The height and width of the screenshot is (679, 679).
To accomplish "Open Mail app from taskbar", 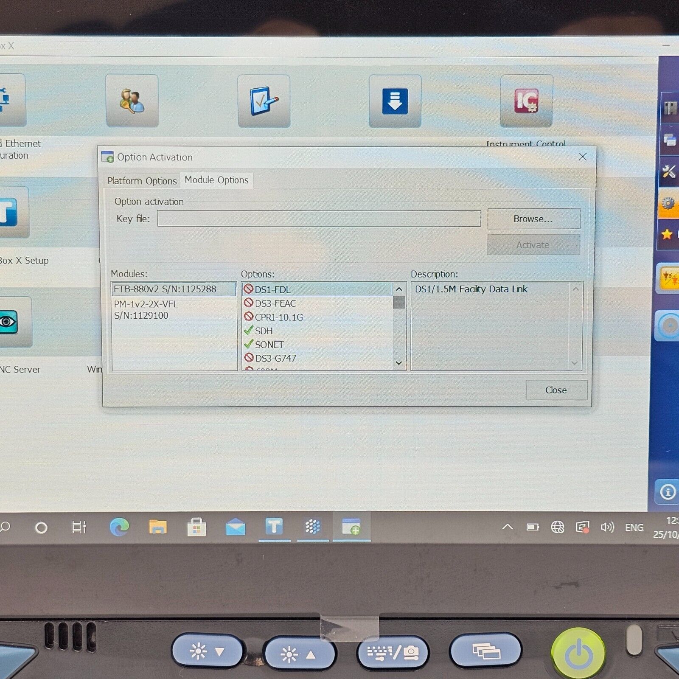I will tap(236, 528).
